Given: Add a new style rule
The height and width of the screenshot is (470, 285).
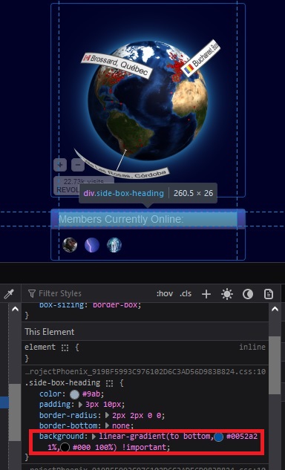Looking at the screenshot, I should coord(206,294).
